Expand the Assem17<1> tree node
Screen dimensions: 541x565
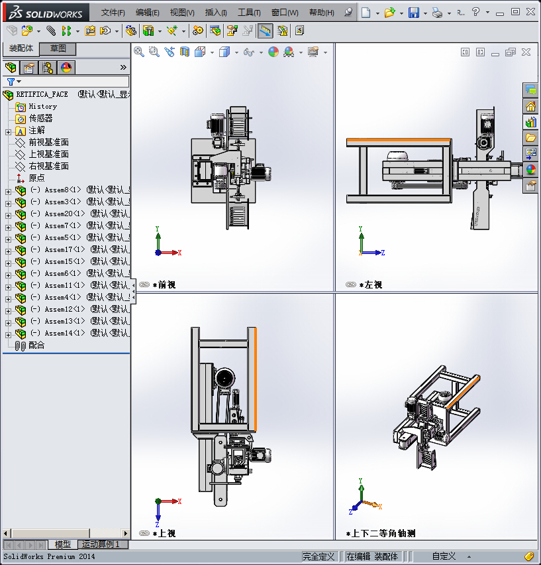coord(8,251)
